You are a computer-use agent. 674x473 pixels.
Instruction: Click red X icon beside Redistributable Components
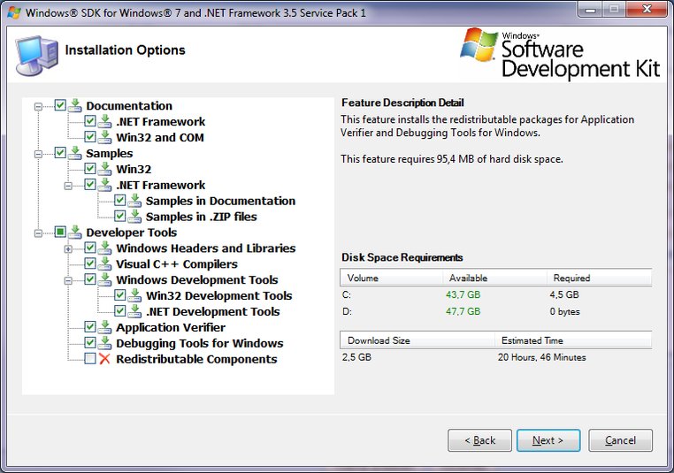point(104,359)
